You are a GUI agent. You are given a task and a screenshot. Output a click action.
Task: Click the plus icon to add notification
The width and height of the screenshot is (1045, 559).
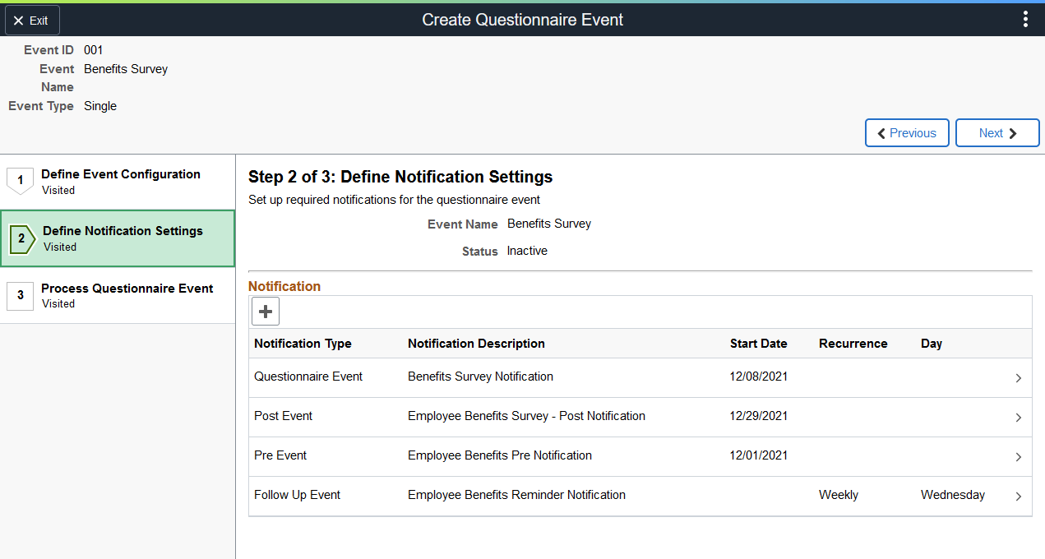point(266,312)
